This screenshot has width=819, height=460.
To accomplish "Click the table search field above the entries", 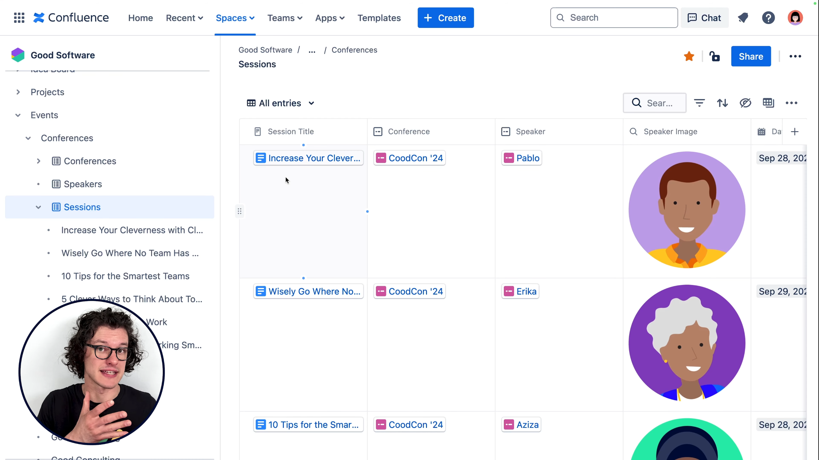I will [x=655, y=103].
